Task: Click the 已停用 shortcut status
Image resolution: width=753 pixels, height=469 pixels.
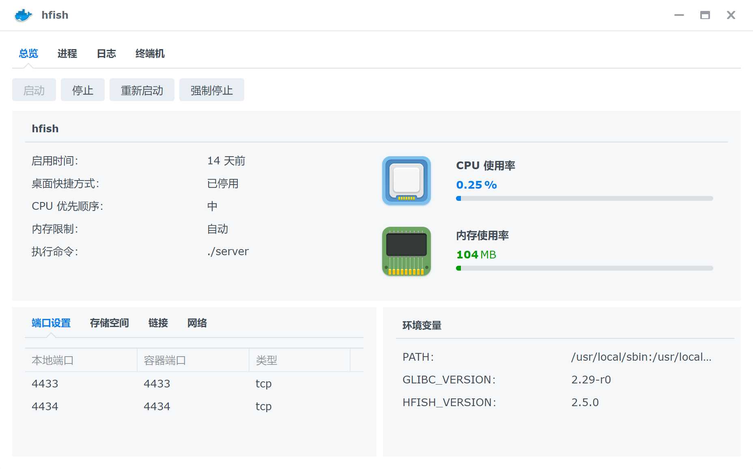Action: [x=223, y=183]
